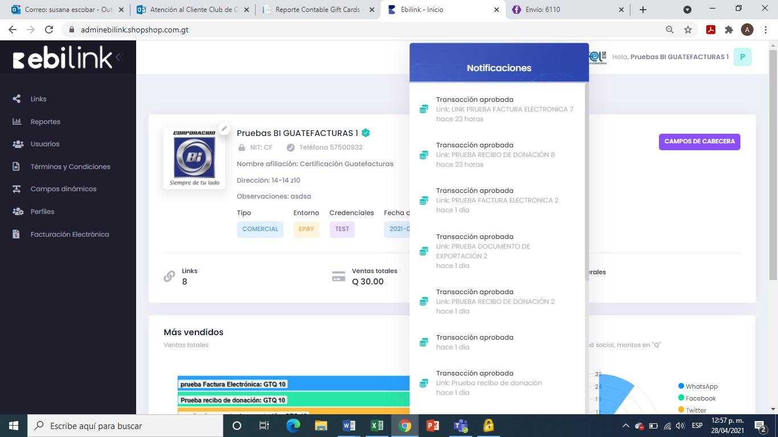Screen dimensions: 778x437
Task: Click the coins icon for PRUEBA DOCUMENTO DE EXPORTACIÓN 2
Action: click(424, 251)
